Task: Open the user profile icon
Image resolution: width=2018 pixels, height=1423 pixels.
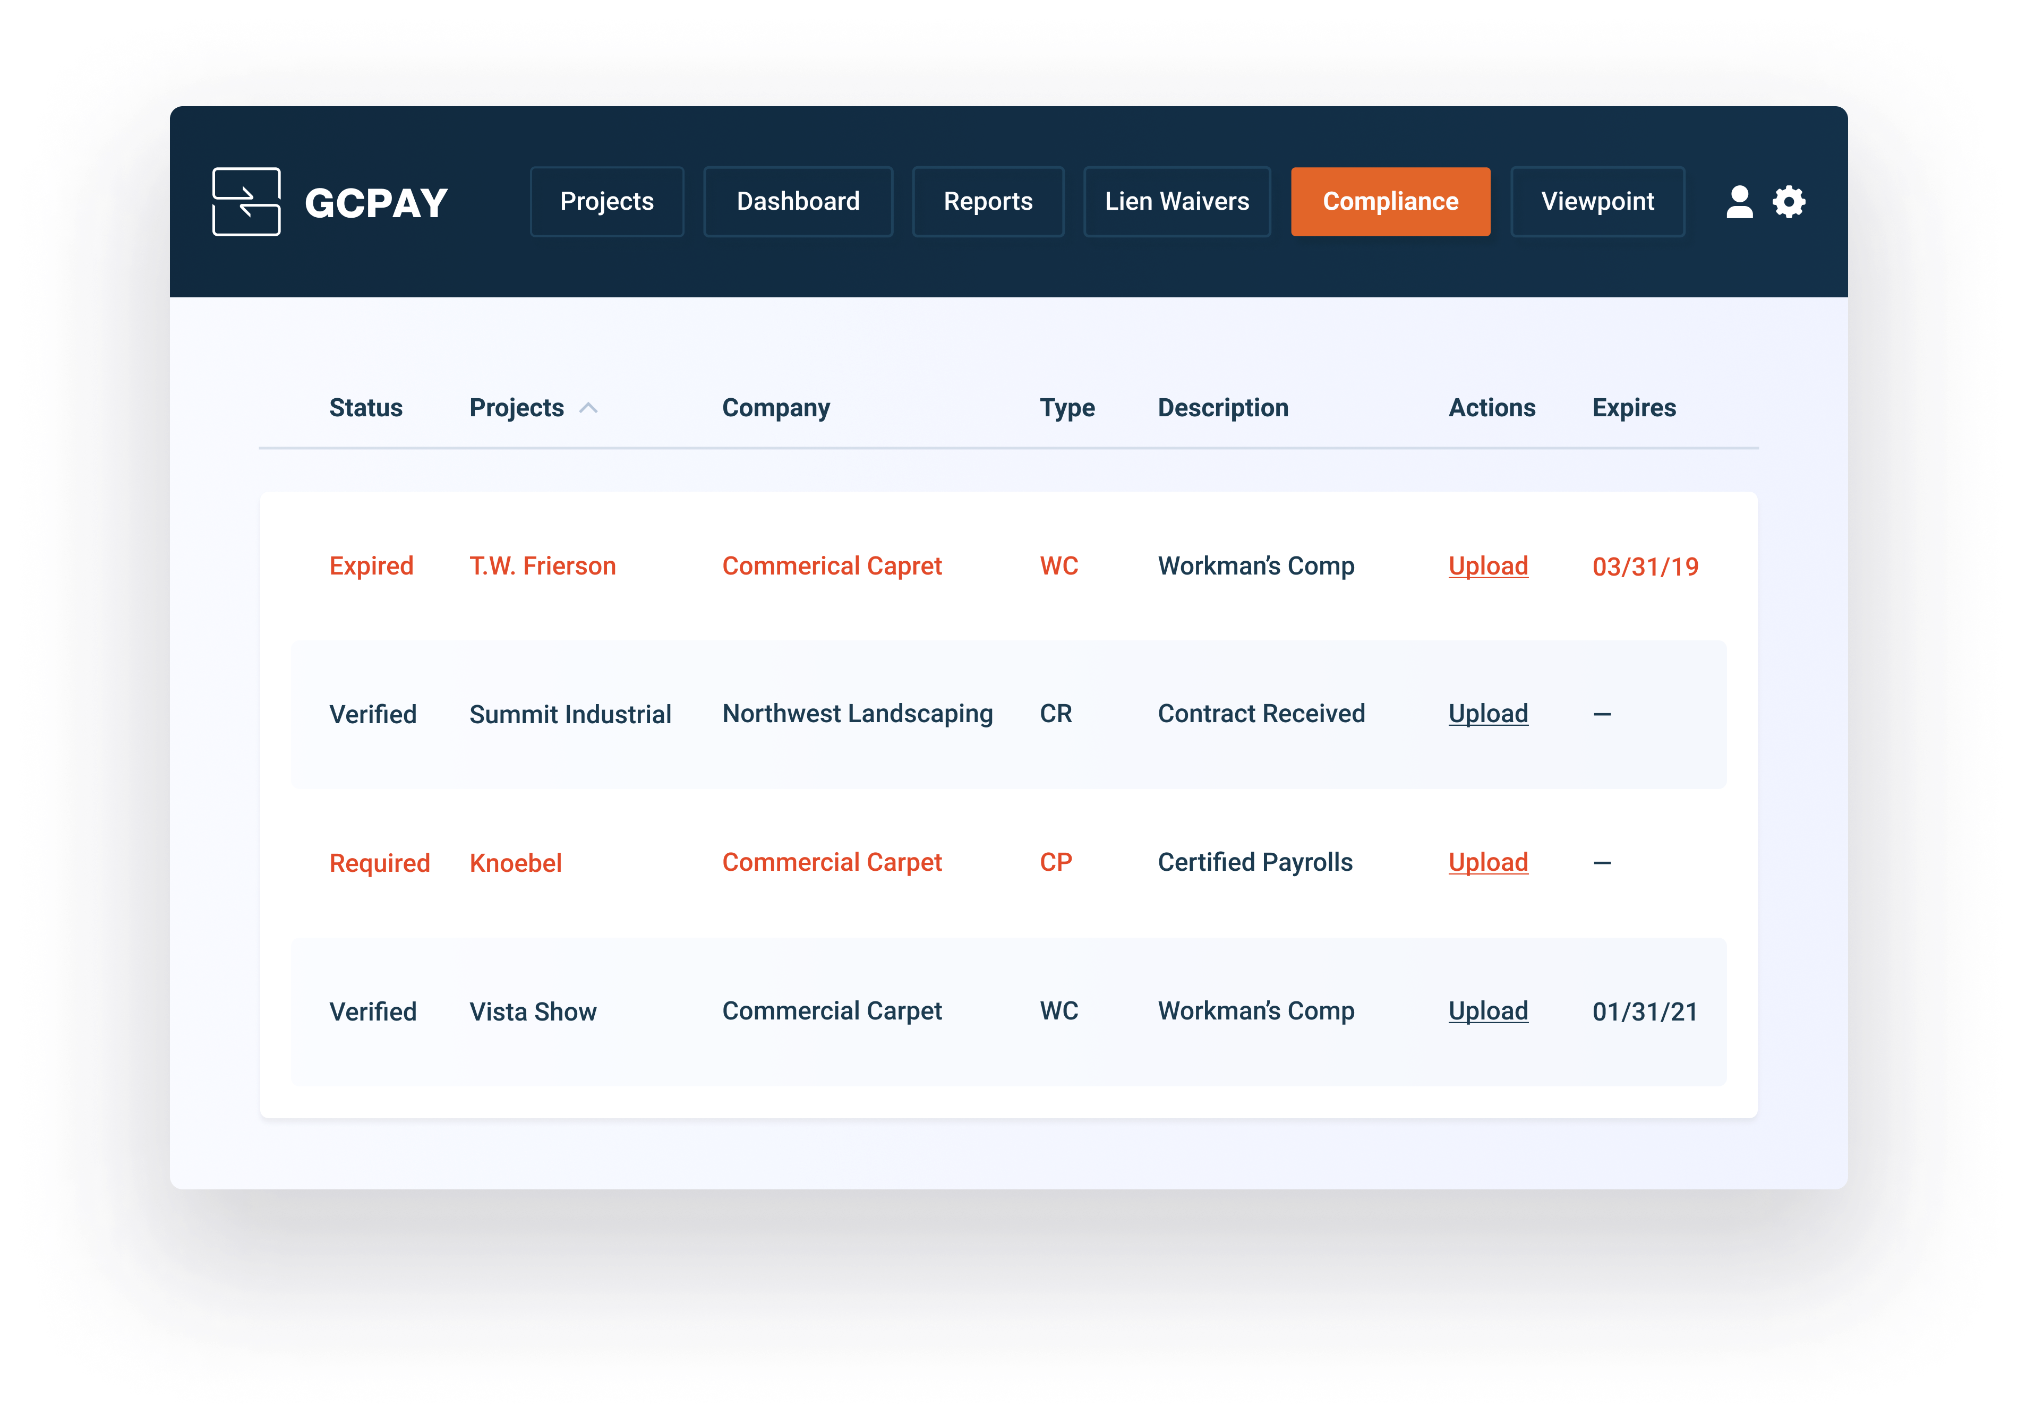Action: pos(1739,202)
